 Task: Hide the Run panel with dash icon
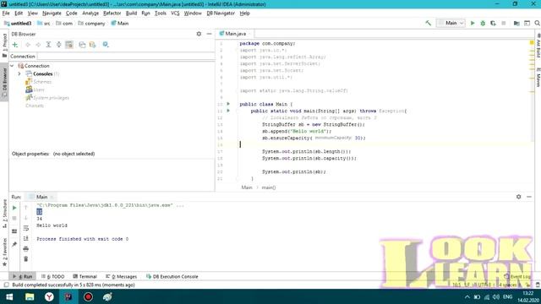coord(529,197)
